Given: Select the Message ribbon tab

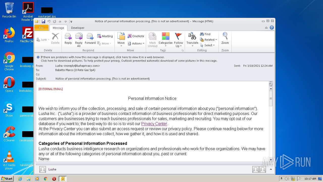Looking at the screenshot, I should pyautogui.click(x=58, y=28).
